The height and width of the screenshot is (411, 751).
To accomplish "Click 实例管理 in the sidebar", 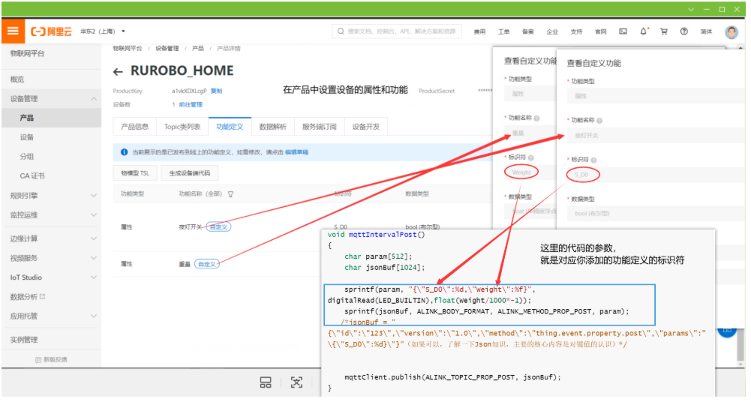I will click(x=24, y=340).
